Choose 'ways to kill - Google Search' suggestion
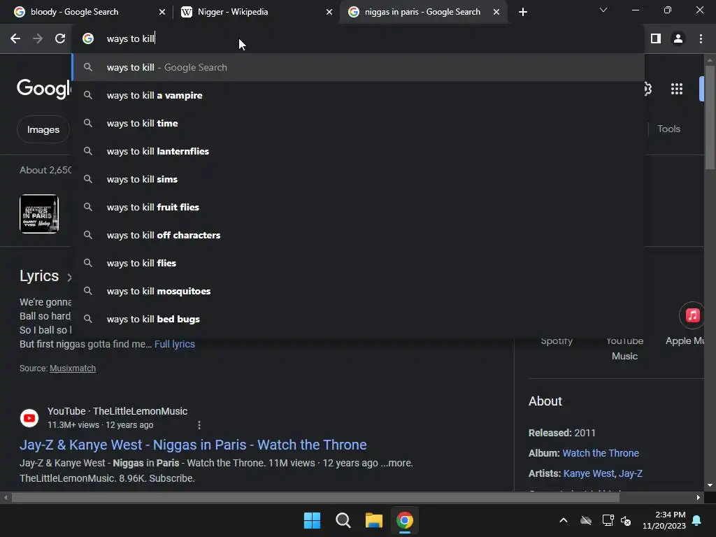The height and width of the screenshot is (537, 716). (358, 67)
